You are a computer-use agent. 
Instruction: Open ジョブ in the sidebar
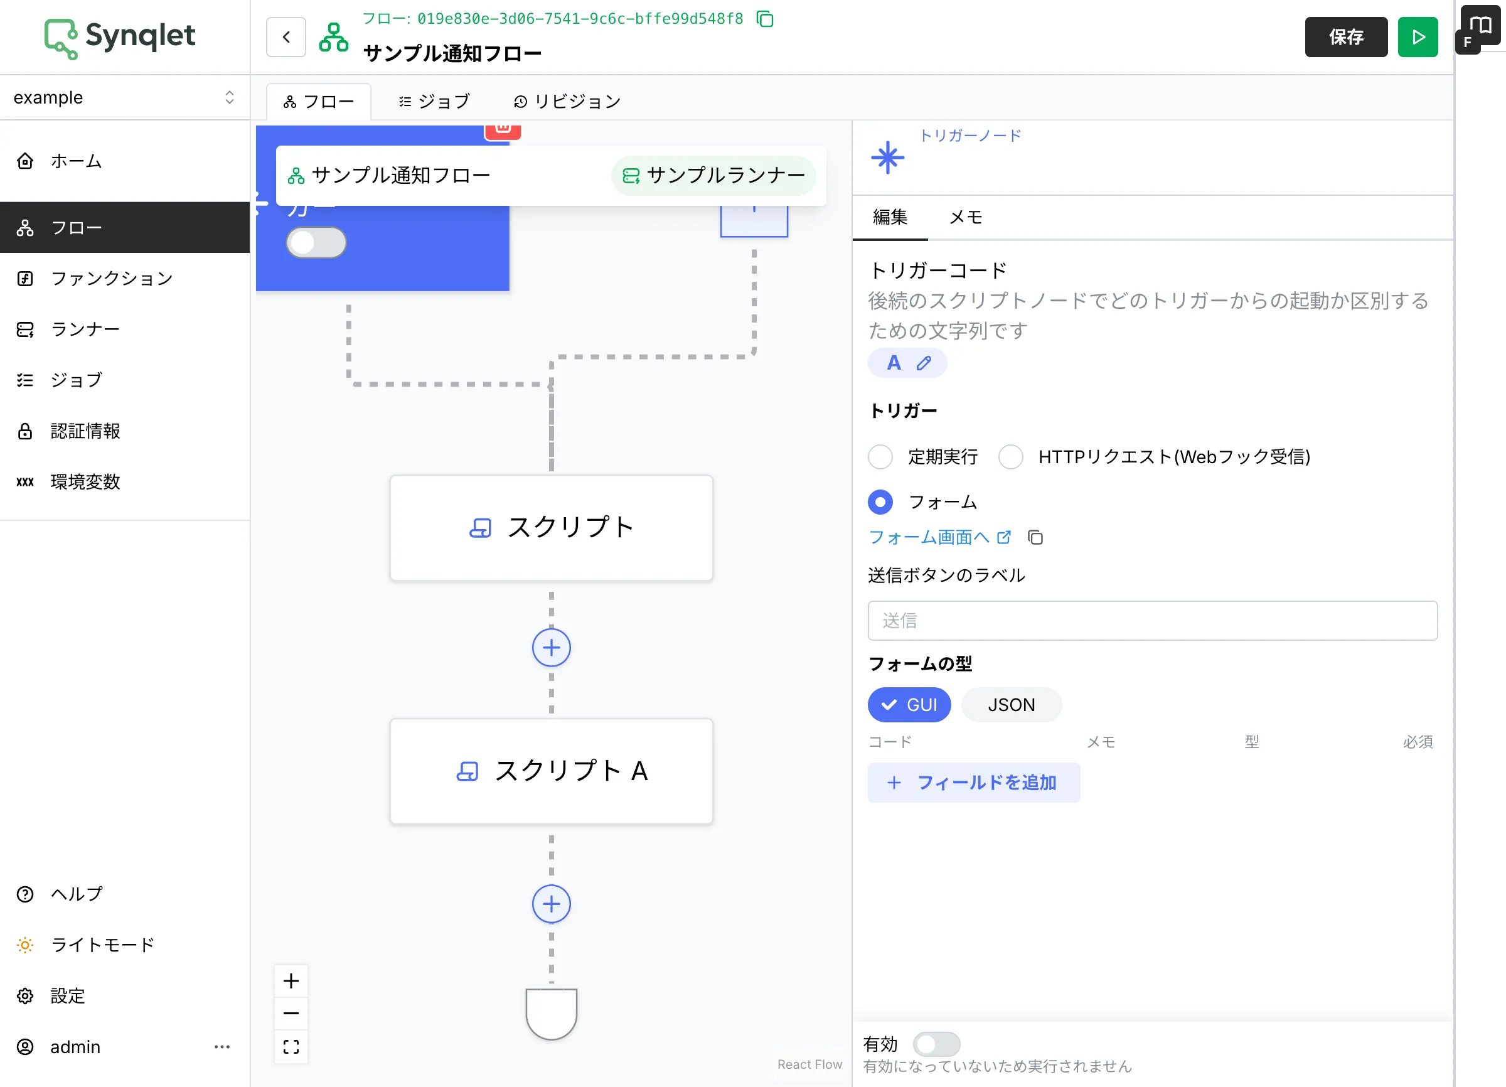[x=125, y=380]
